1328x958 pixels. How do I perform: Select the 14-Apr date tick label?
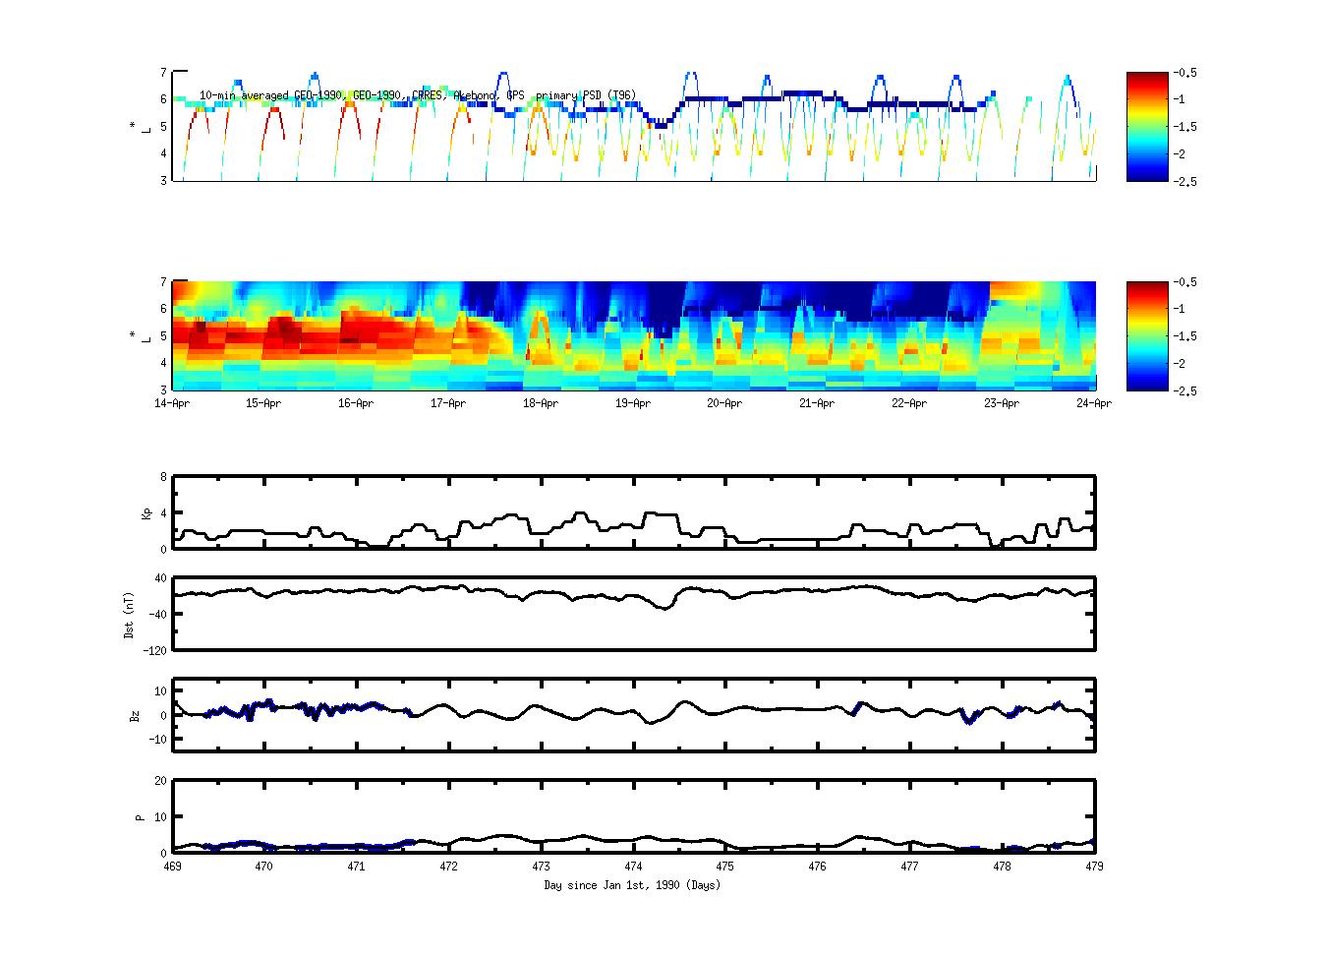(x=172, y=403)
